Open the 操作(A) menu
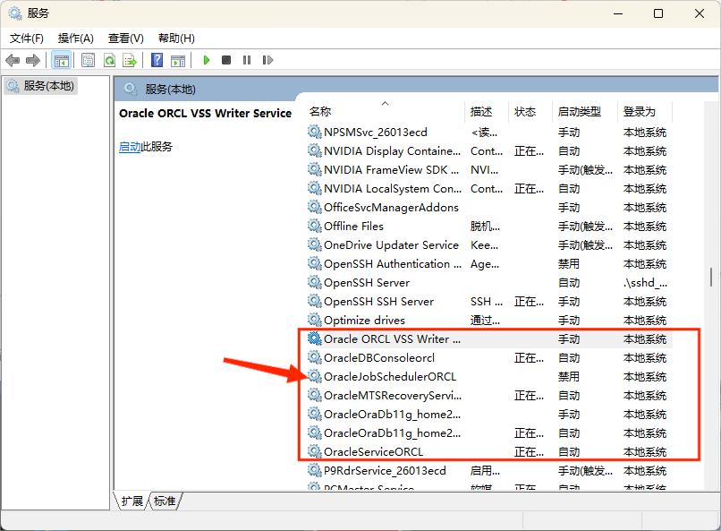The height and width of the screenshot is (531, 721). point(76,39)
